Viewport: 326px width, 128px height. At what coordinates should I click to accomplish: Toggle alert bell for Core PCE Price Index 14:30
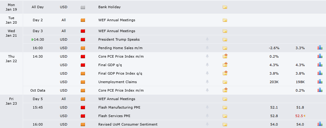coord(207,56)
